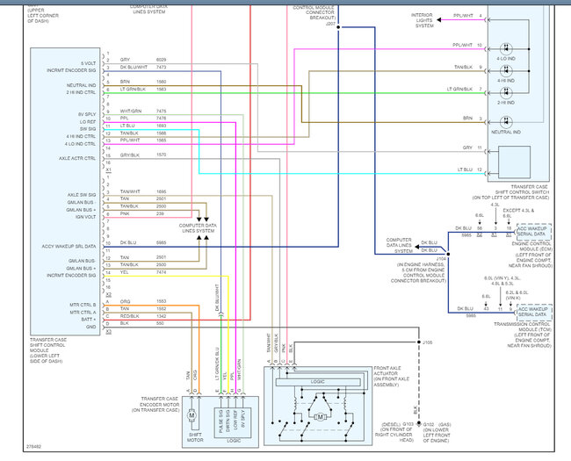Select the X1 connector label
The height and width of the screenshot is (461, 571).
pyautogui.click(x=109, y=170)
